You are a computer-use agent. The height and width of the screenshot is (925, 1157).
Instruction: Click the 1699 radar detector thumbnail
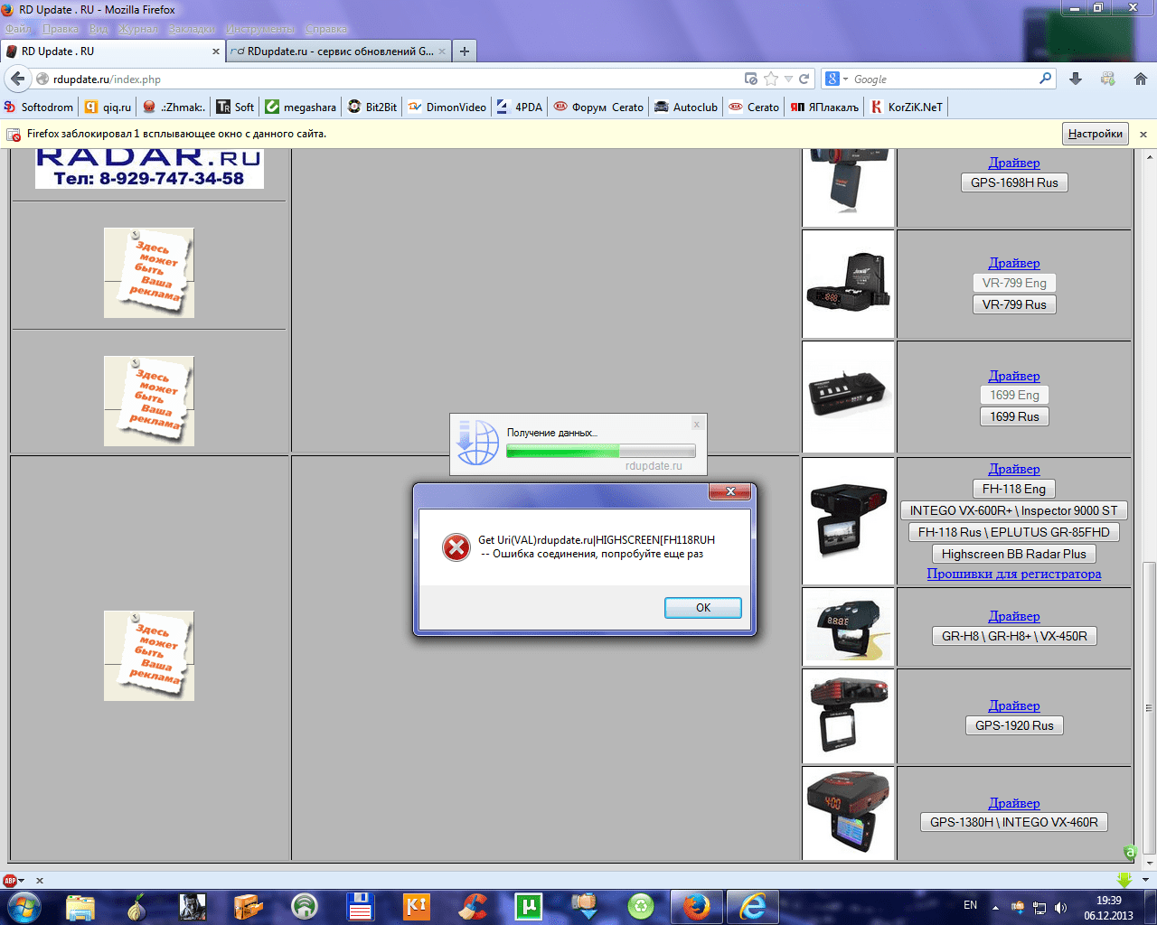pos(848,397)
